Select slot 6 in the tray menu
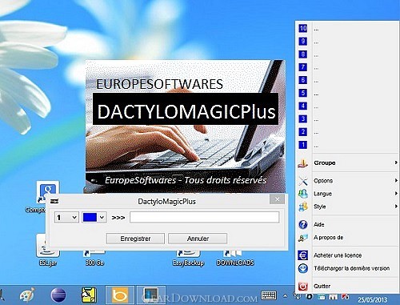Viewport: 400px width, 305px height. [x=346, y=80]
